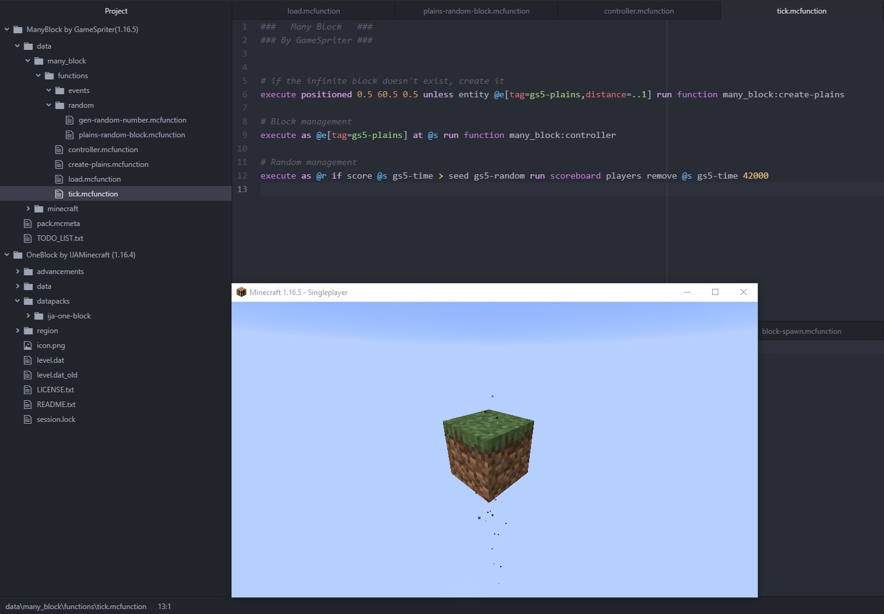This screenshot has height=614, width=884.
Task: Click the gen-random-number.mcfunction file icon
Action: coord(70,120)
